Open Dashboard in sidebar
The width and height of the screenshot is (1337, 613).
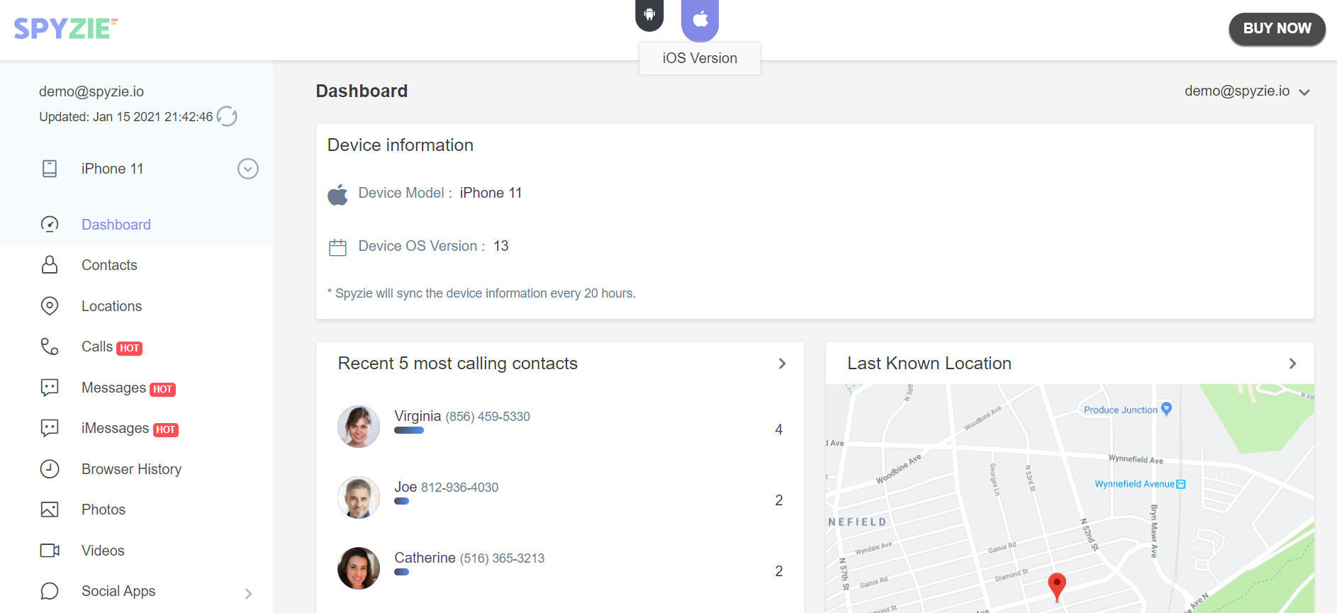click(x=116, y=225)
